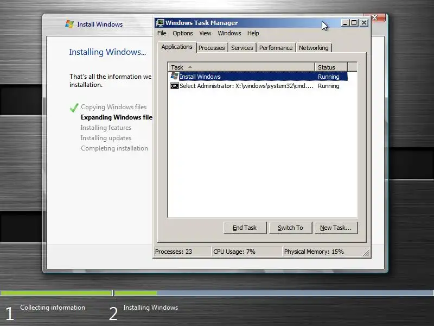Click the green checkmark beside Copying Windows files

74,108
